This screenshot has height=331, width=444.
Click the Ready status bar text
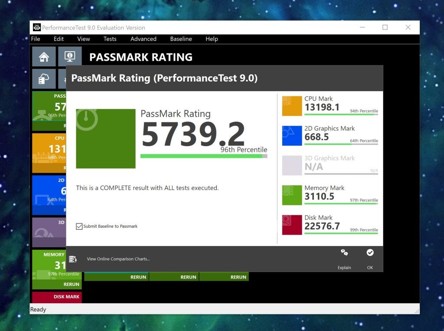coord(38,309)
